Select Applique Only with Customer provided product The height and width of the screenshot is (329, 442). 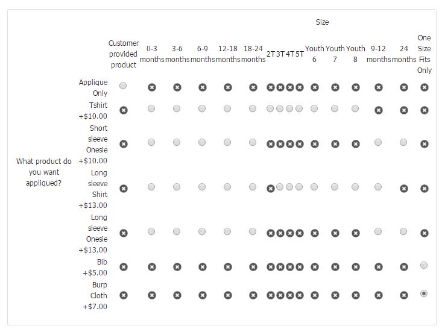pyautogui.click(x=123, y=86)
